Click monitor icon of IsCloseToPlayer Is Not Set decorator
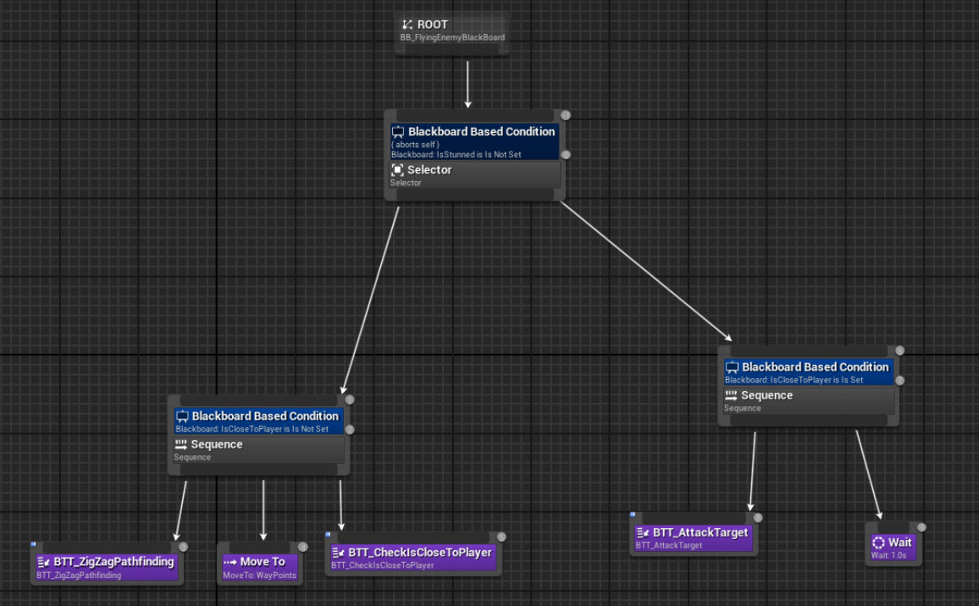Viewport: 979px width, 606px height. [x=182, y=416]
